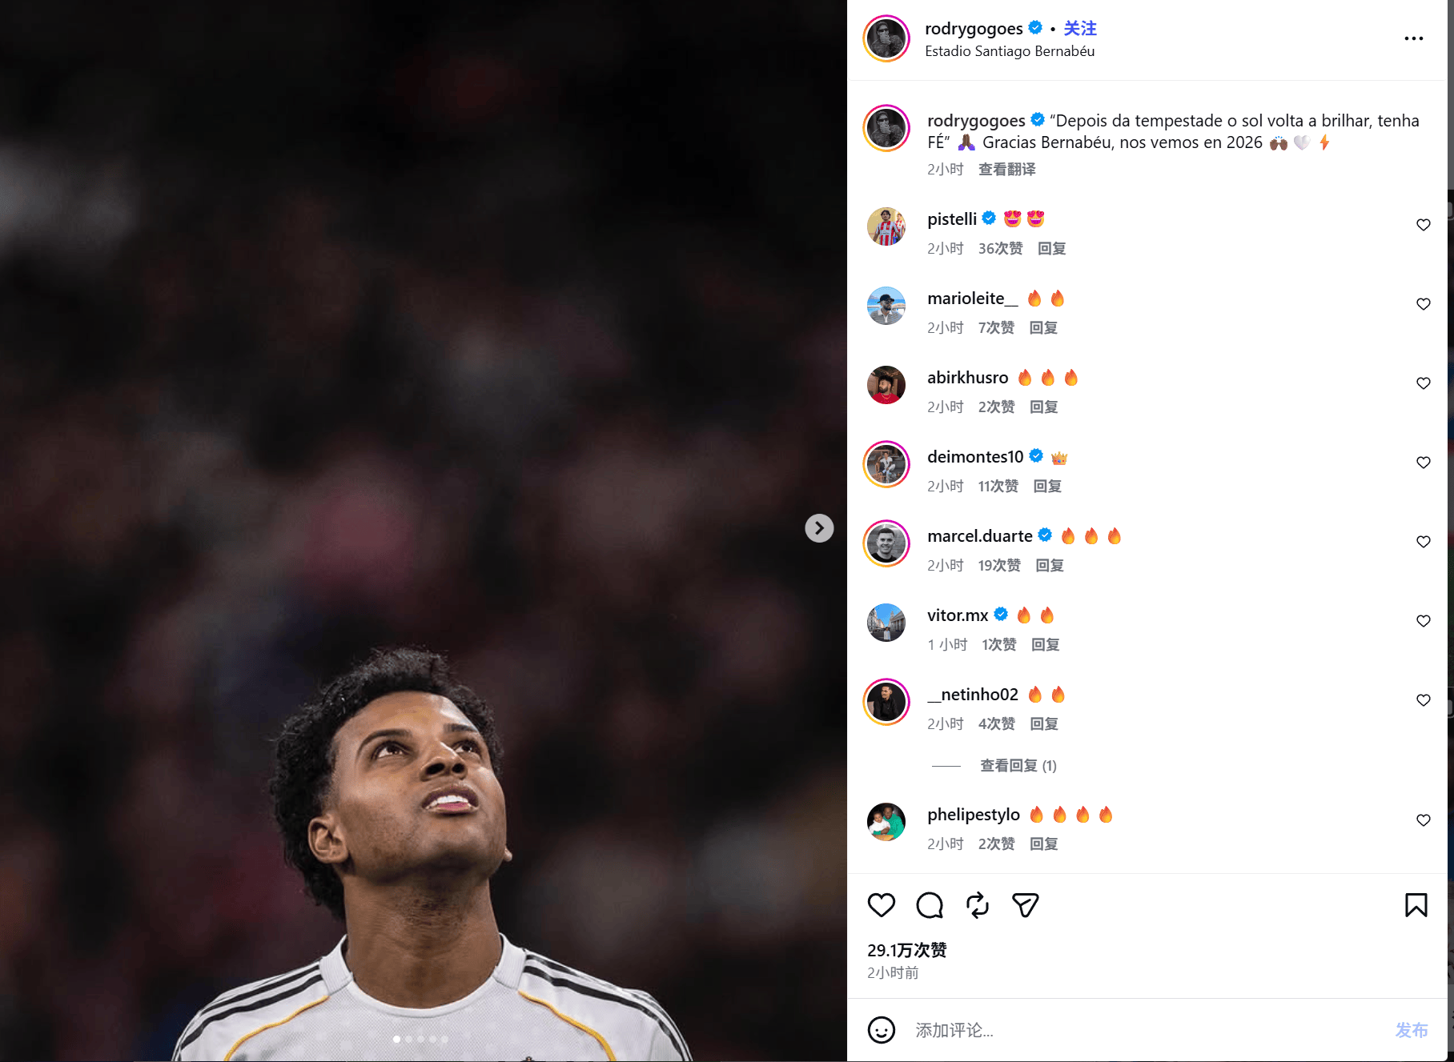Save post with the bookmark icon
1454x1062 pixels.
[x=1416, y=905]
